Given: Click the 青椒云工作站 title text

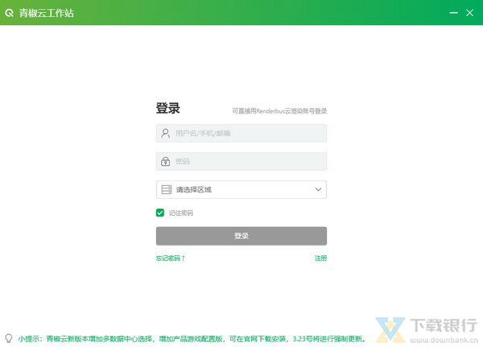Looking at the screenshot, I should 47,13.
